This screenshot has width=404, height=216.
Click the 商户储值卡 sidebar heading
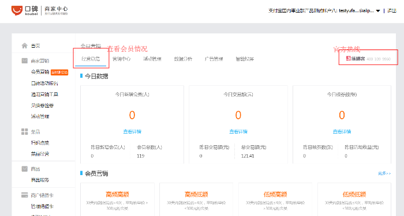coord(42,195)
